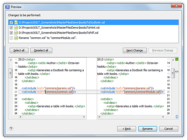This screenshot has width=187, height=140.
Task: Click left pane horizontal scroll right arrow
Action: click(84, 117)
